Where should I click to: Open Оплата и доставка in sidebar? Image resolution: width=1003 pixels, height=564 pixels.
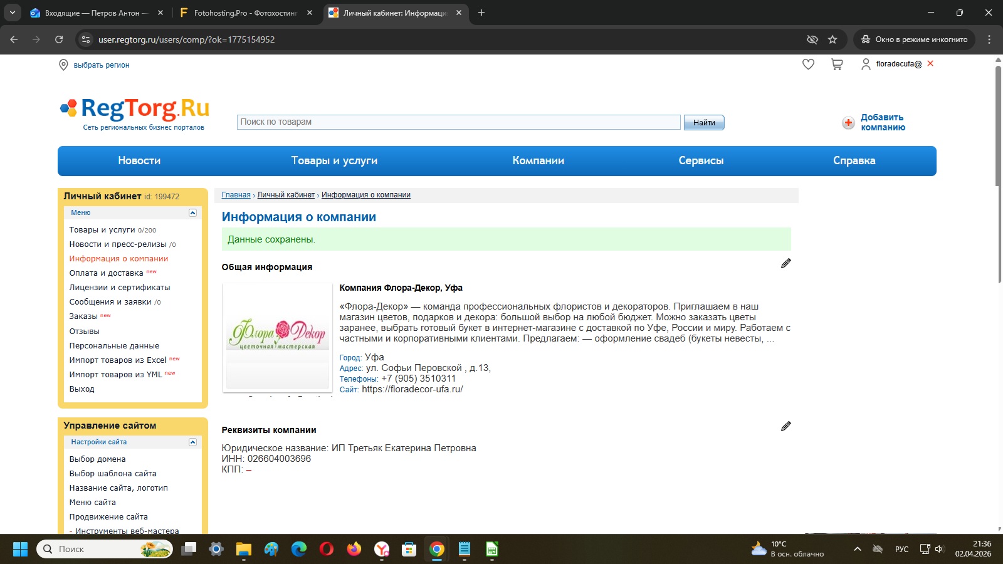(x=106, y=273)
